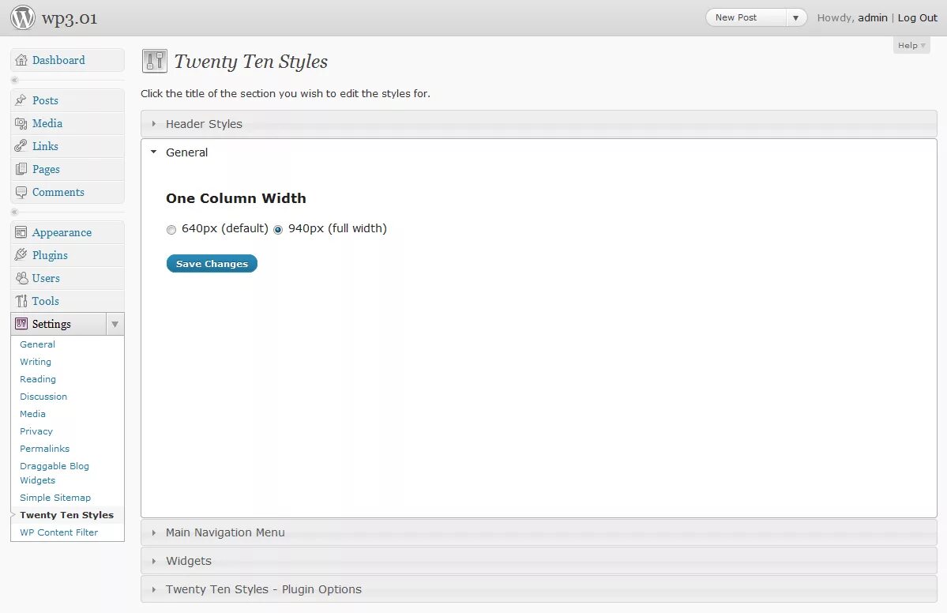Viewport: 947px width, 613px height.
Task: Open the Users menu
Action: pos(46,278)
